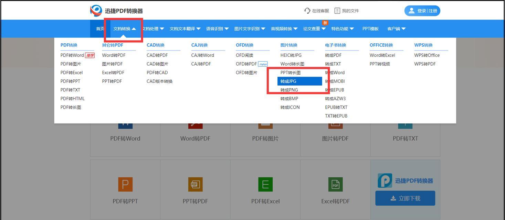The image size is (505, 220).
Task: Open 在线客服 headset icon
Action: click(x=307, y=11)
